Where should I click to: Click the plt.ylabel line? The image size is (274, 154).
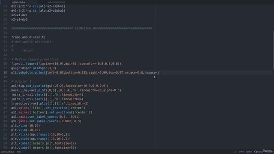[44, 148]
